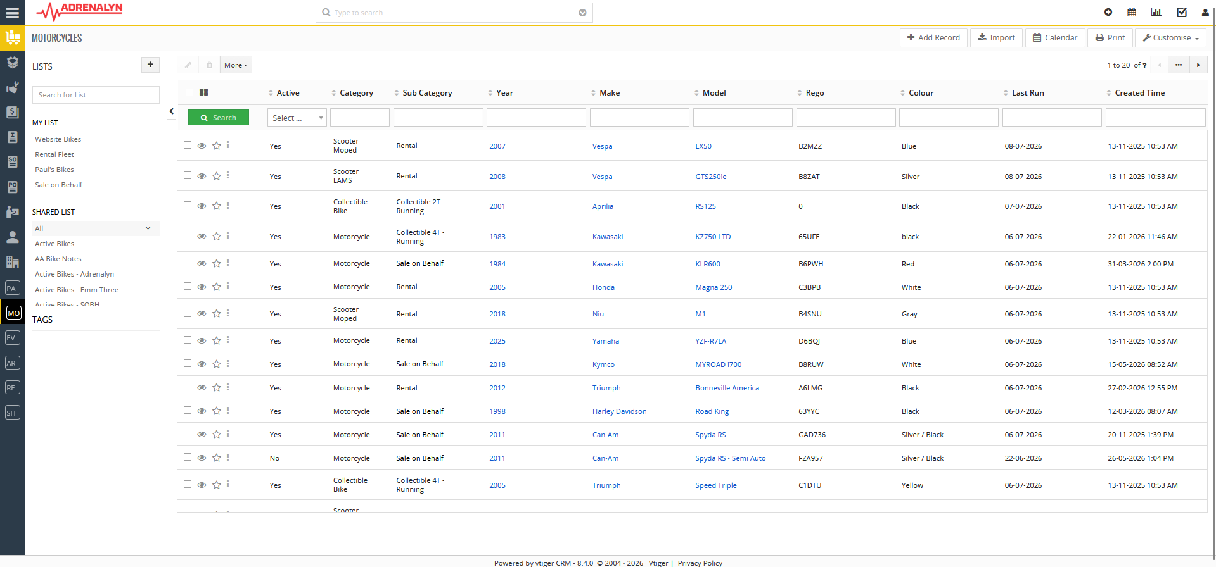Viewport: 1216px width, 567px height.
Task: Open the SH module sidebar icon
Action: click(x=12, y=413)
